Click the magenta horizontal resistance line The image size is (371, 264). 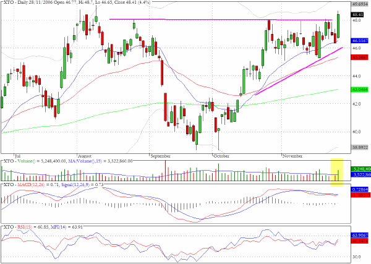coord(221,19)
